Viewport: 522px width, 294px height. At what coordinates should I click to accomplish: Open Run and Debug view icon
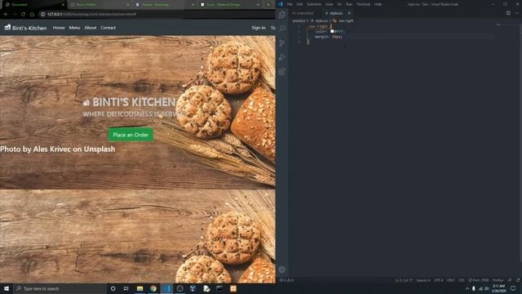click(x=282, y=57)
